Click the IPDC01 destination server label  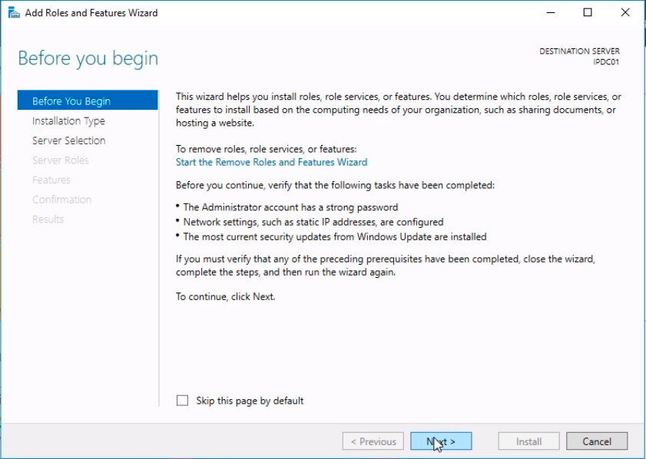coord(606,62)
